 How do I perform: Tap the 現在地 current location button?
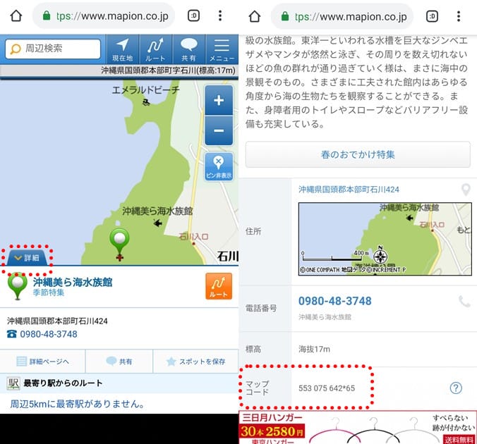[122, 49]
